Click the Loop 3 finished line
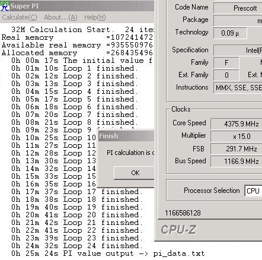 pos(75,84)
